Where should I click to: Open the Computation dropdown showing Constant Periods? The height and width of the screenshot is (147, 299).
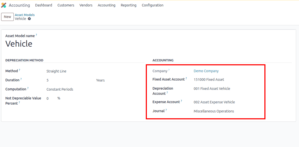tap(60, 89)
